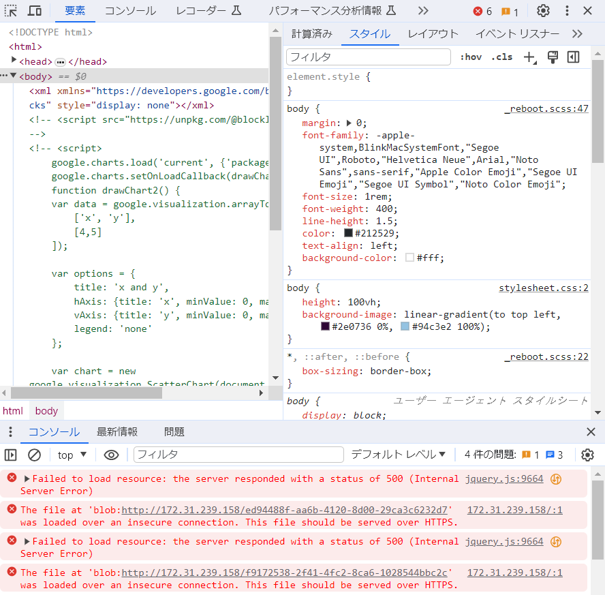
Task: Toggle the computed styles sidebar icon
Action: (573, 57)
